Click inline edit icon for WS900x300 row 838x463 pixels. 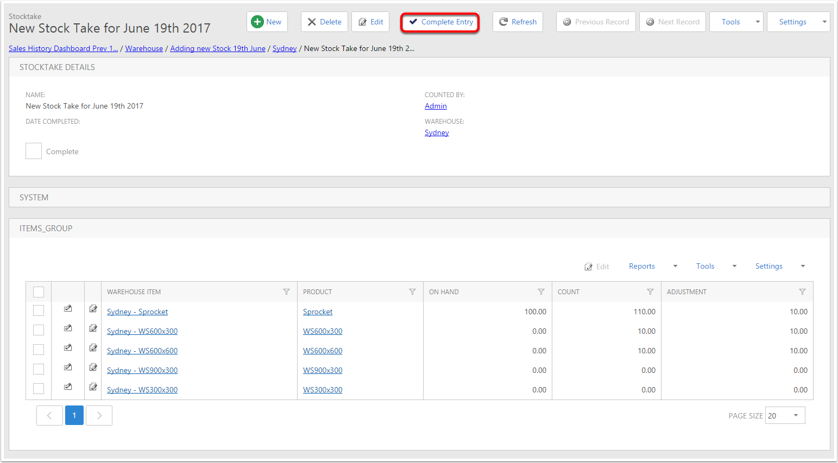coord(68,367)
